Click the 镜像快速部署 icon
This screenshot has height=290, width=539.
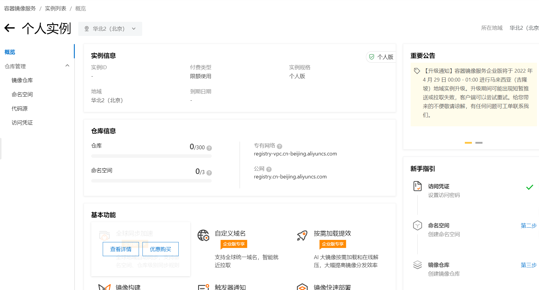pyautogui.click(x=302, y=287)
